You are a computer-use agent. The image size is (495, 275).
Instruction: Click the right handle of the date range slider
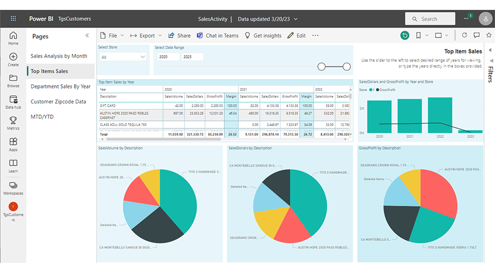point(346,67)
